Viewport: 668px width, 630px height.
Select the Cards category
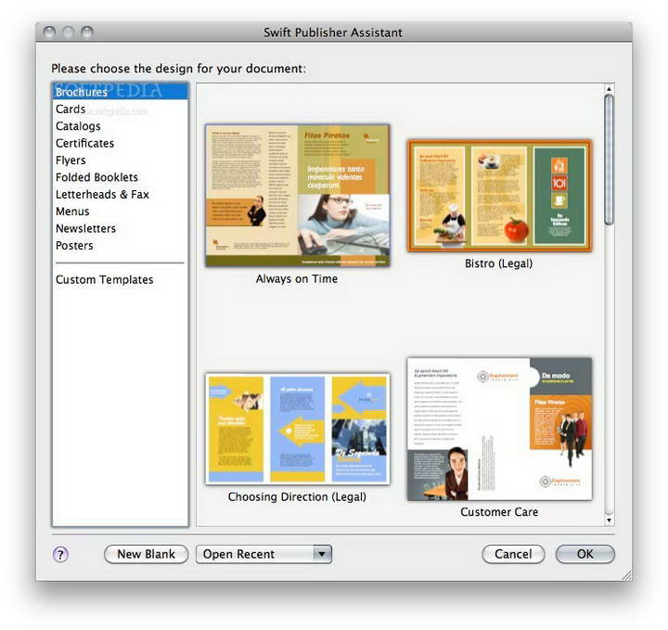tap(120, 109)
